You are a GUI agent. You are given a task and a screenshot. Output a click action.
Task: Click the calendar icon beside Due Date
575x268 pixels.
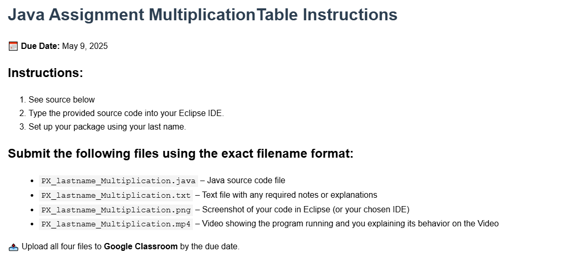(14, 46)
